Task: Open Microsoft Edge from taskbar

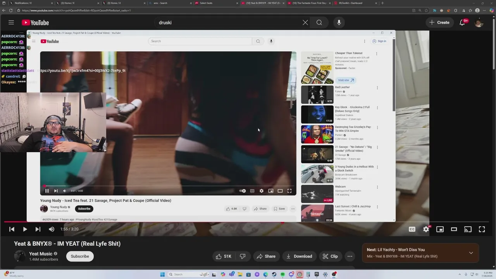Action: point(265,274)
